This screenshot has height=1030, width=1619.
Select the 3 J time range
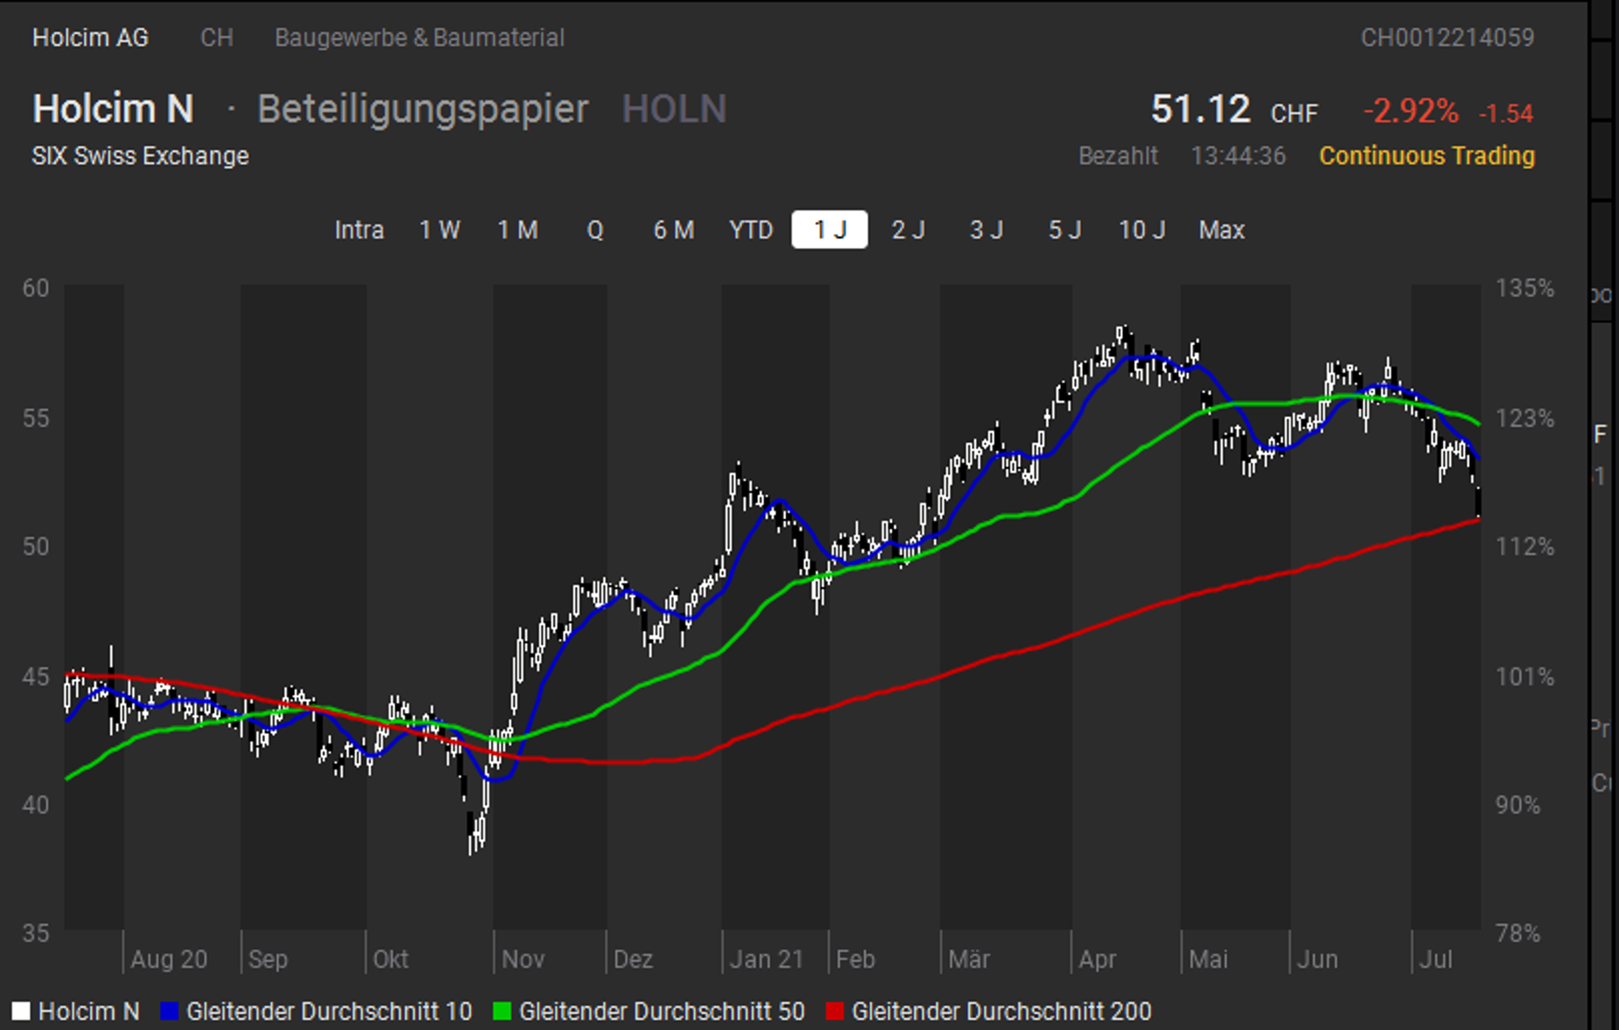point(987,230)
